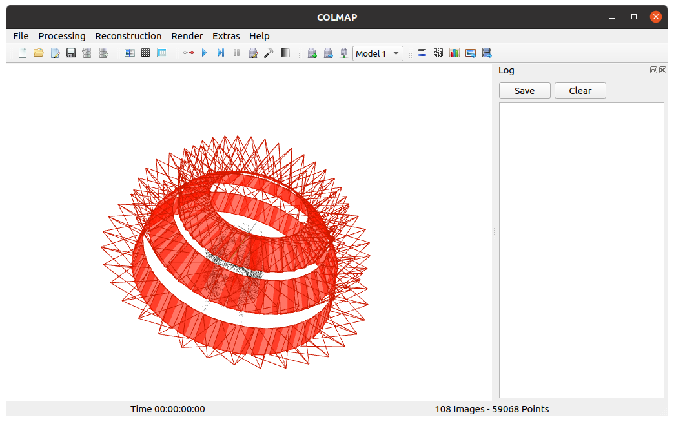Start the reconstruction with the play icon

204,53
